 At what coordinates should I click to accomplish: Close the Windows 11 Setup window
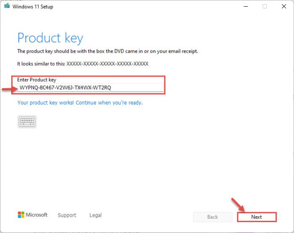284,7
